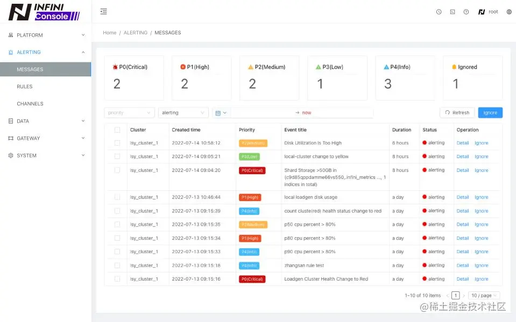Click the 'now' end time field
Screen dimensions: 516x322
point(306,112)
